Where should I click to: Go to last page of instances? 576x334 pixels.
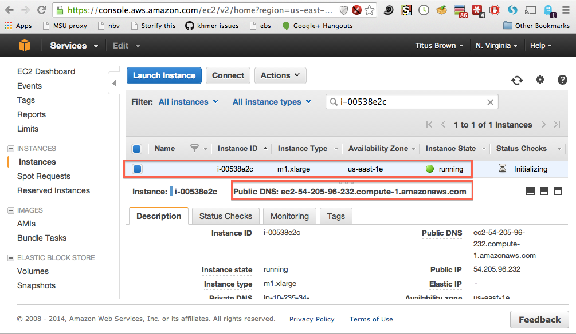tap(557, 125)
